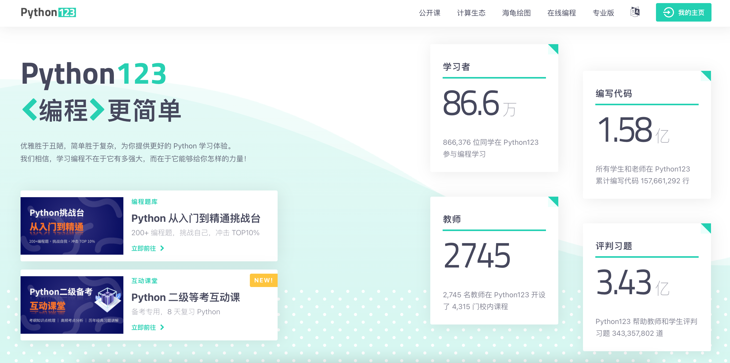Image resolution: width=730 pixels, height=363 pixels.
Task: Click the 评判习题 card heading
Action: (614, 246)
